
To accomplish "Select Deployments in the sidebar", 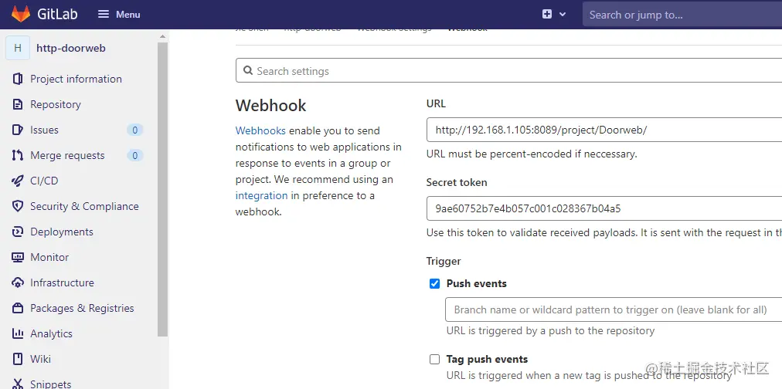I will pyautogui.click(x=61, y=232).
